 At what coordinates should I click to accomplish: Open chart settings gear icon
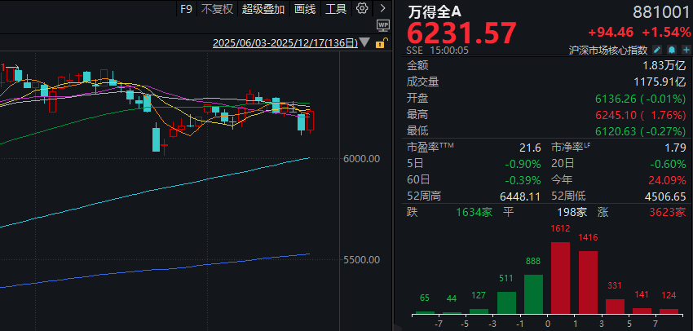point(362,8)
